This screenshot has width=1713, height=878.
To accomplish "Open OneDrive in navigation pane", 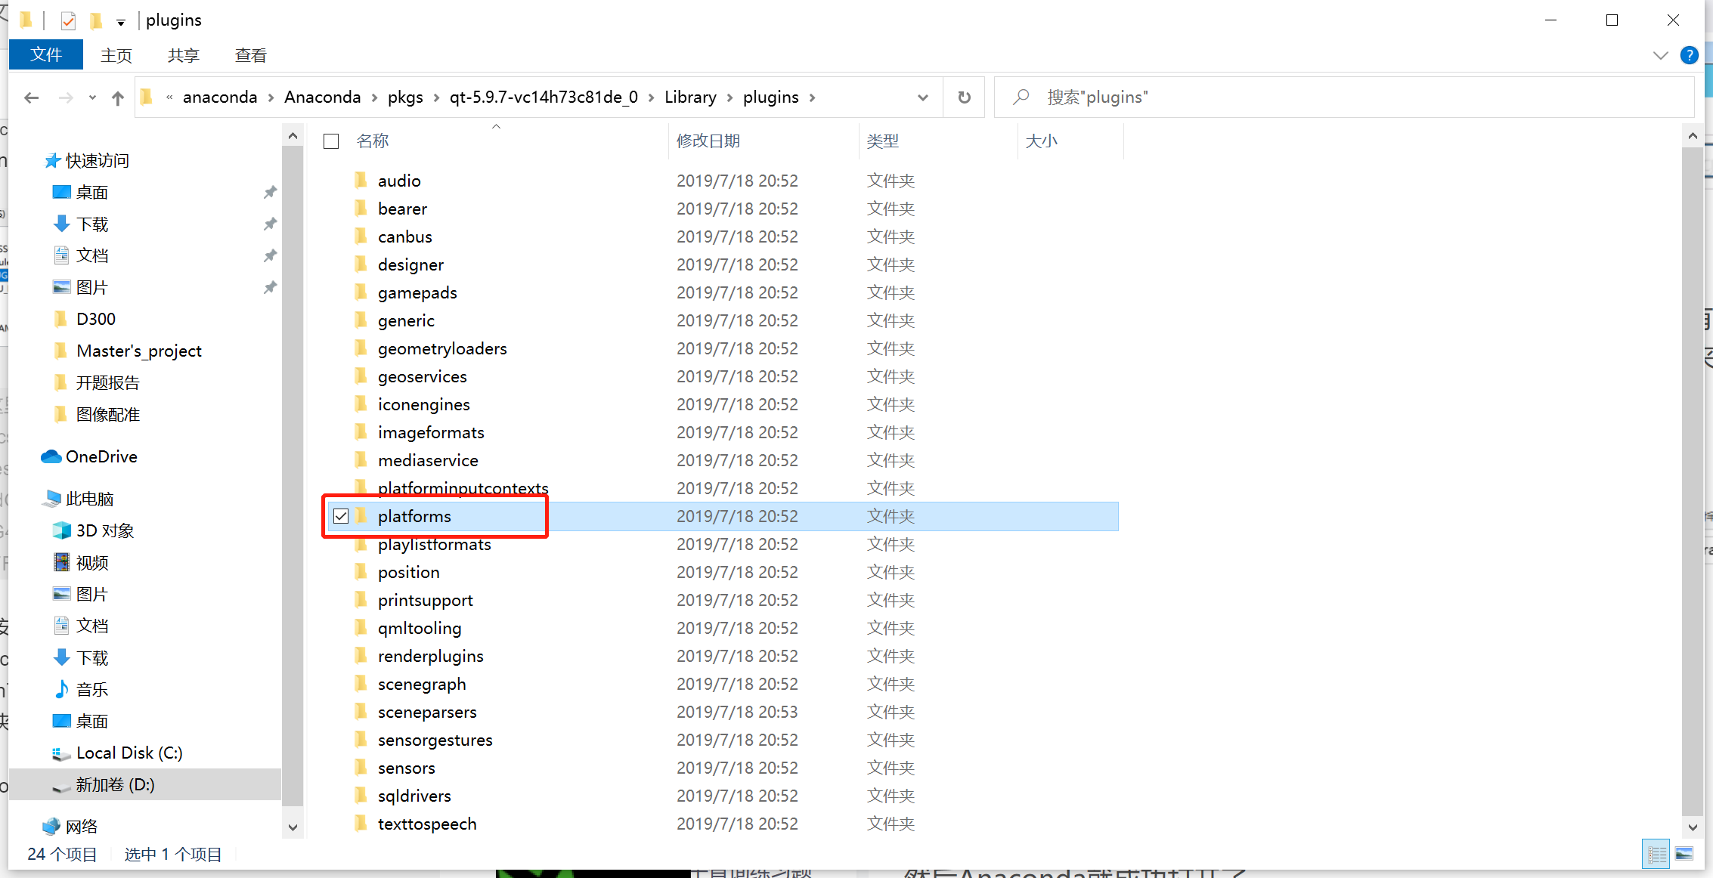I will (101, 456).
